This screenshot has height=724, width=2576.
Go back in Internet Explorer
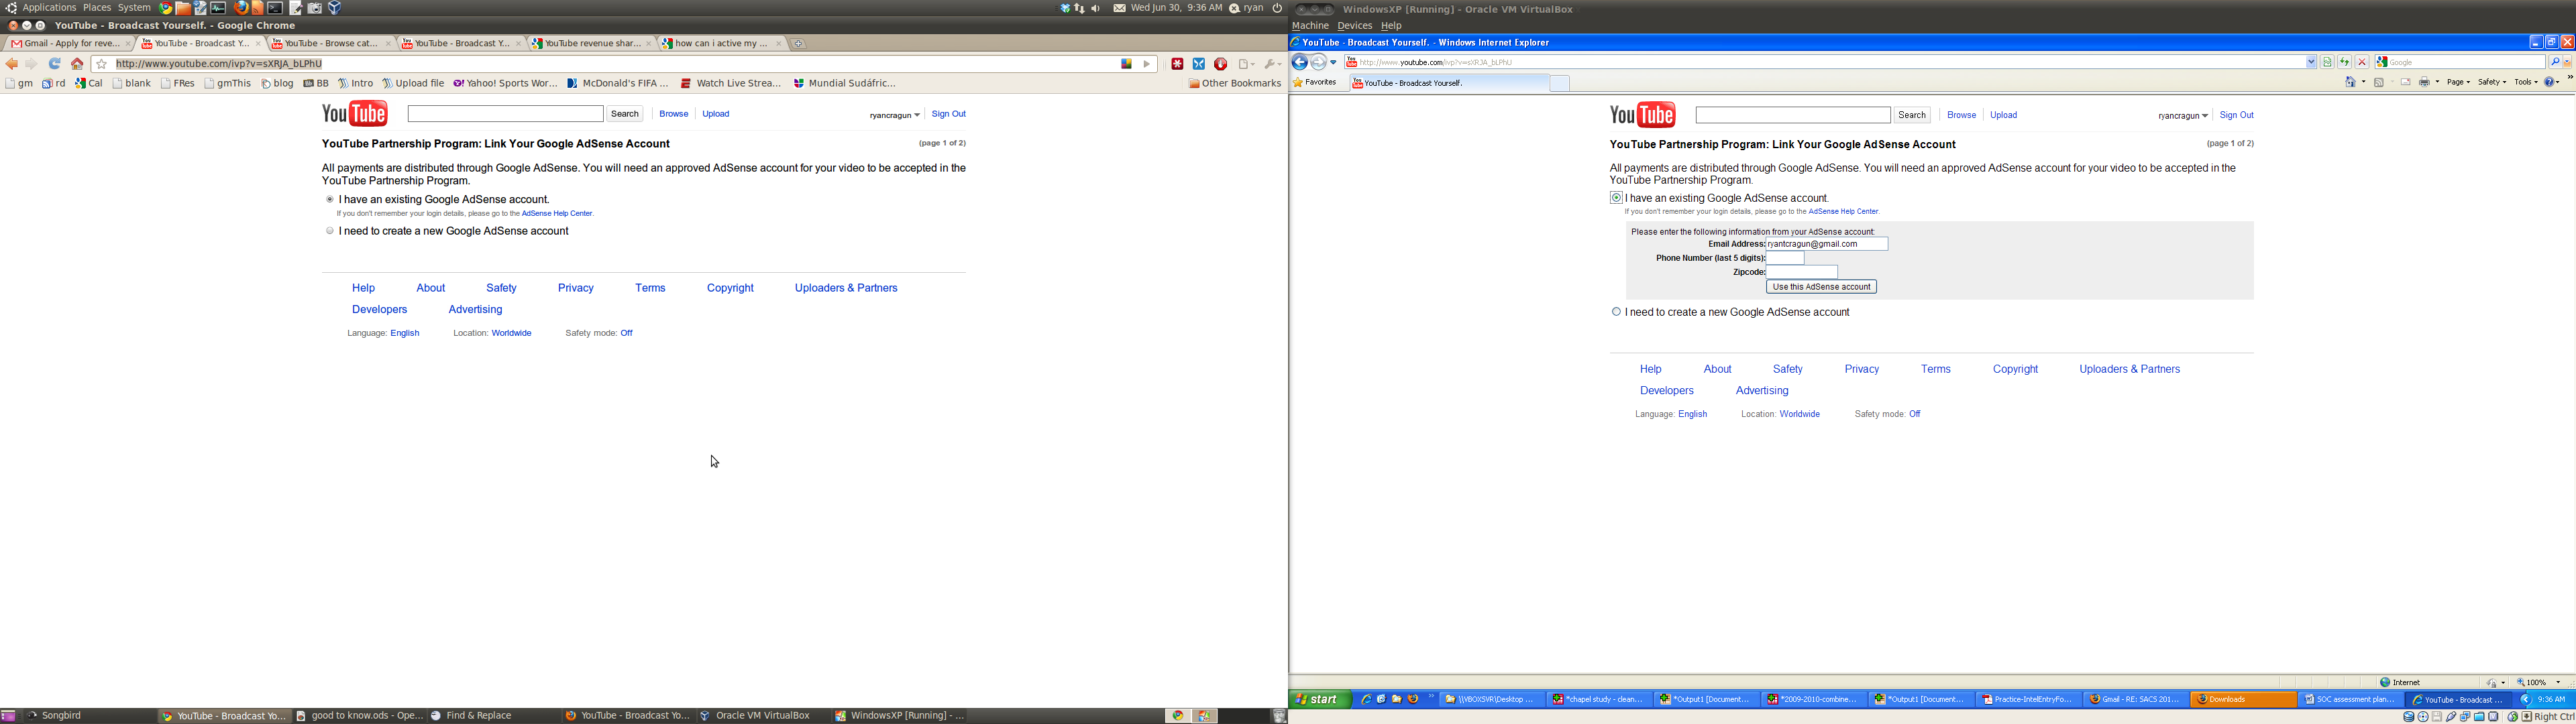point(1299,62)
